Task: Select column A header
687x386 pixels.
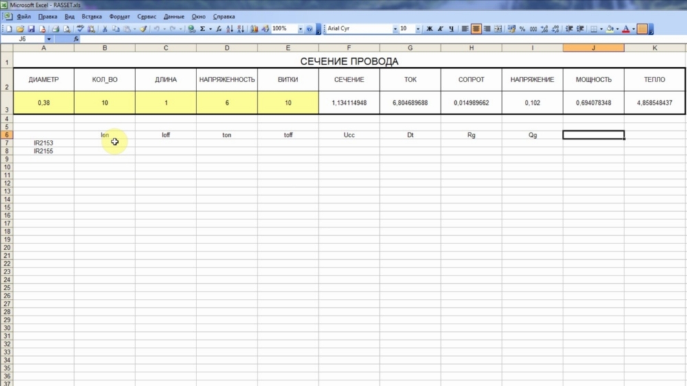Action: click(43, 47)
